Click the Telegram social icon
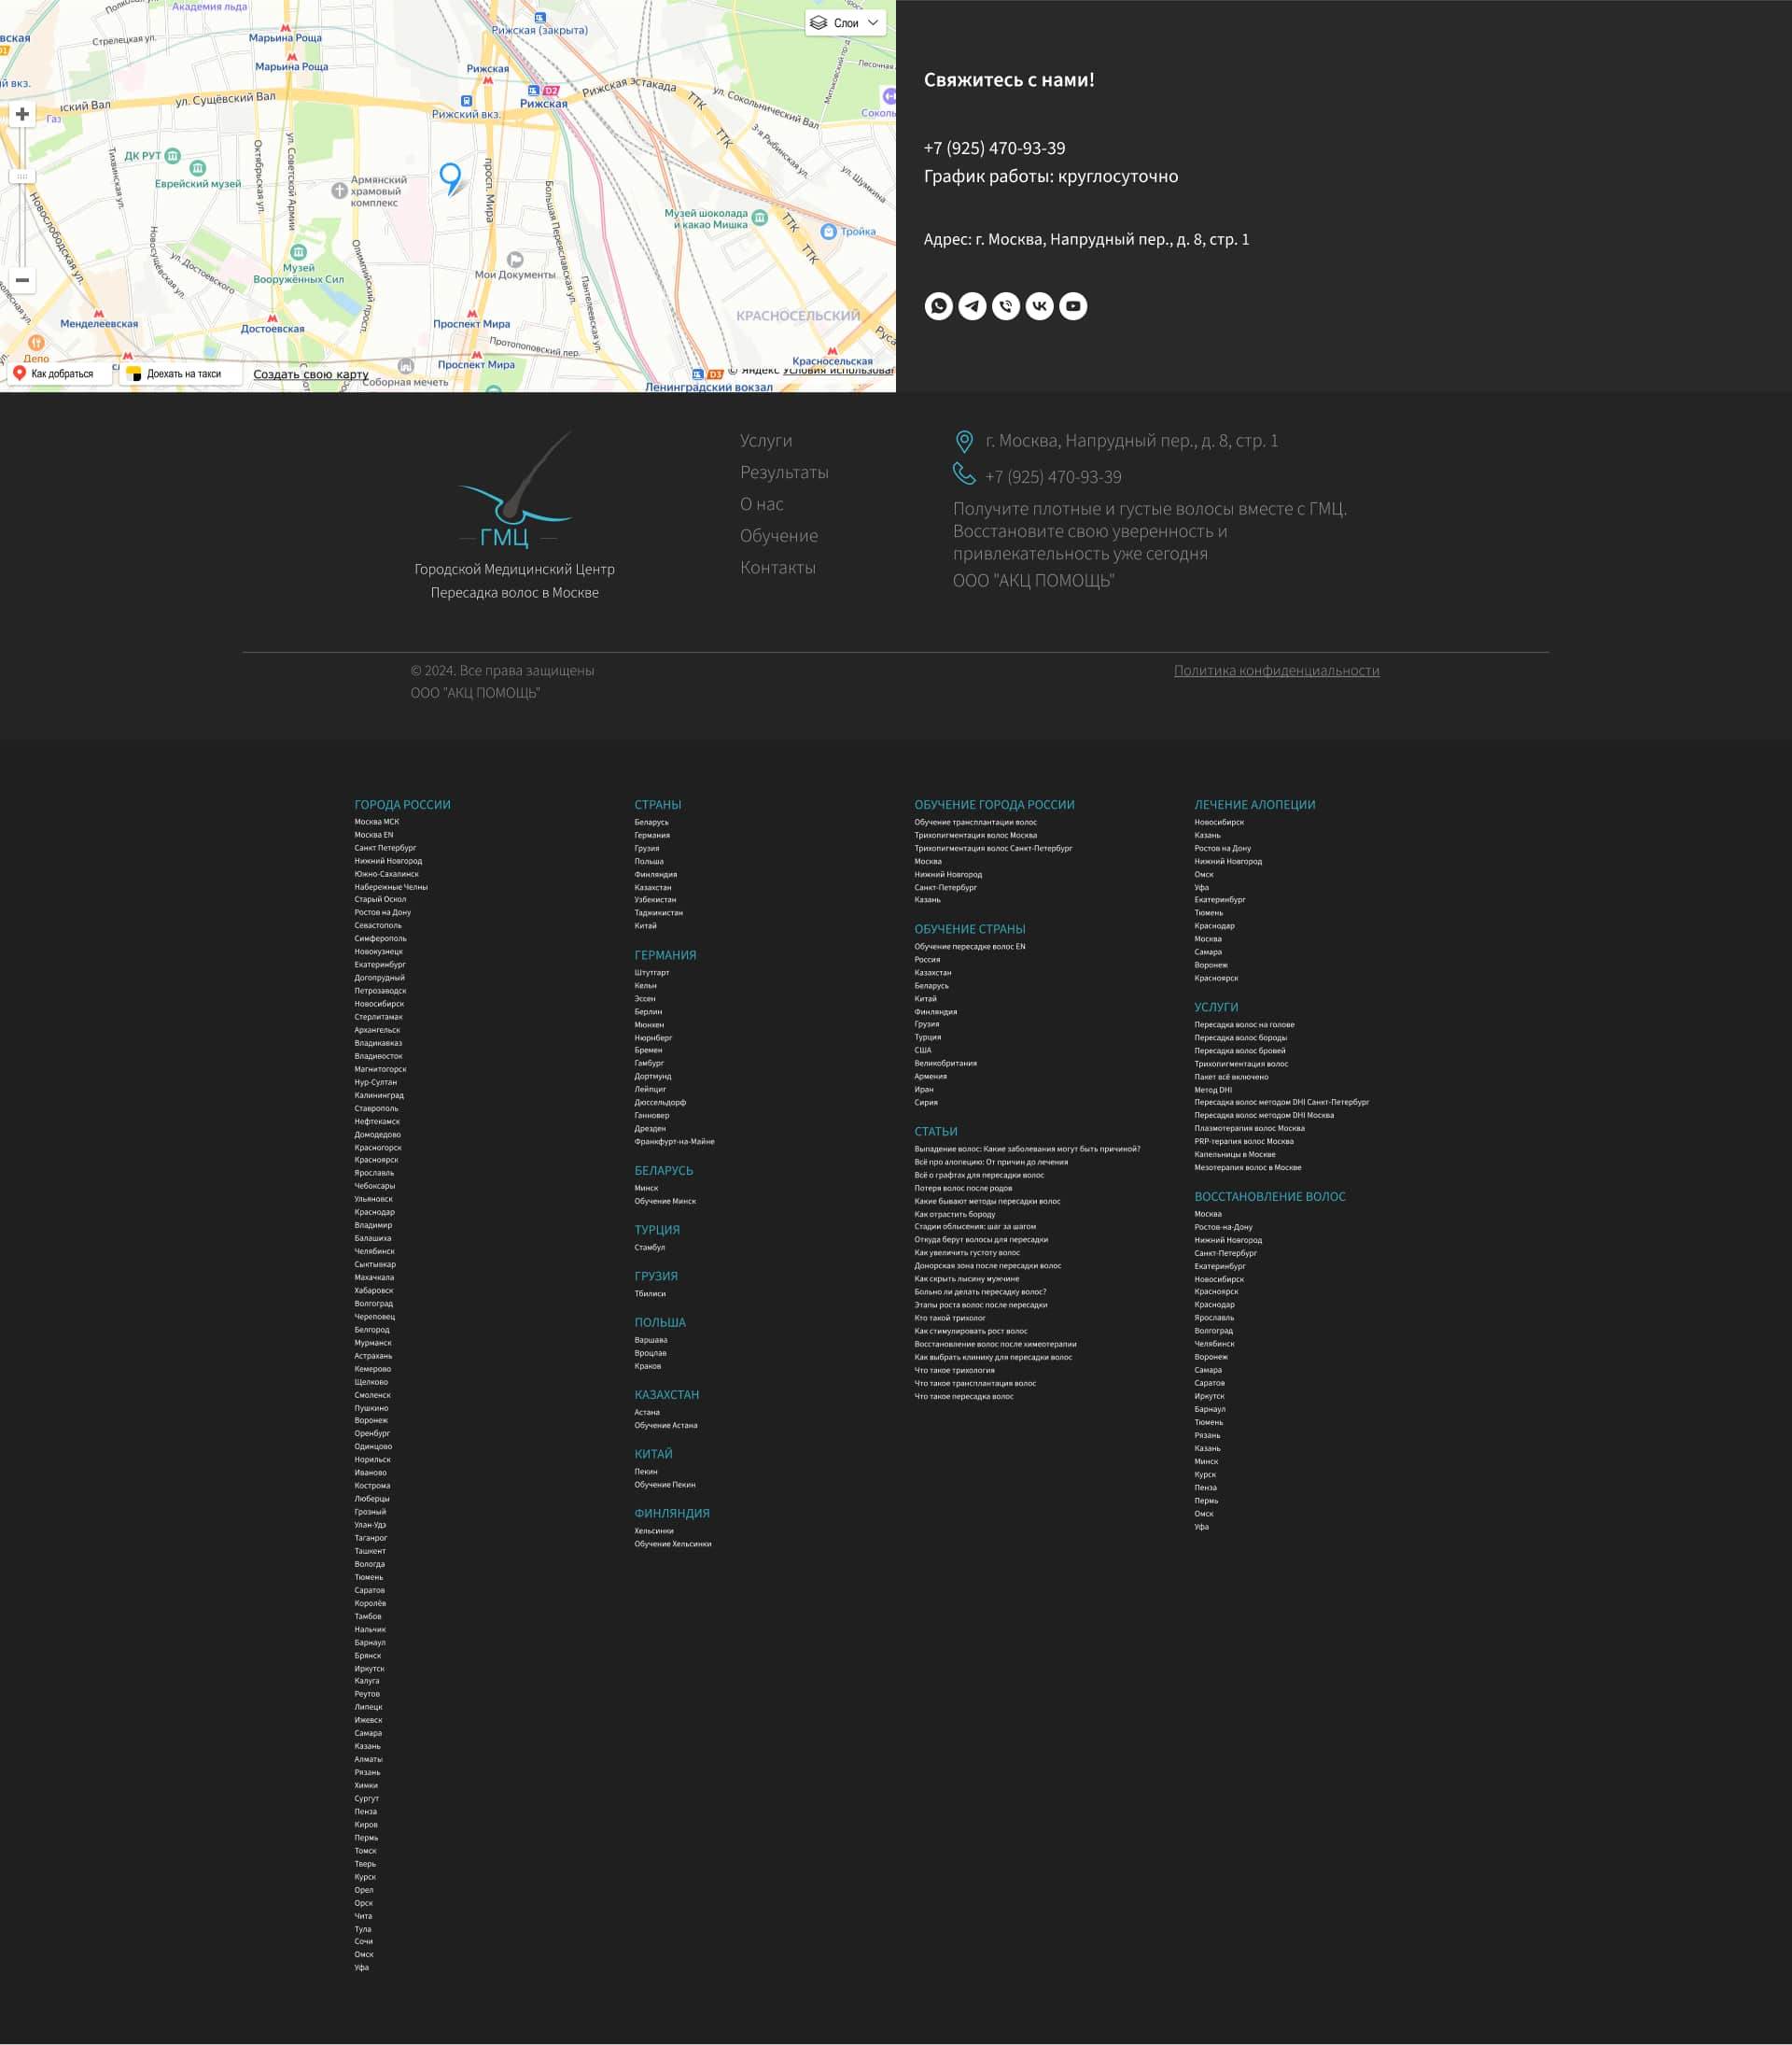This screenshot has height=2045, width=1792. (972, 306)
